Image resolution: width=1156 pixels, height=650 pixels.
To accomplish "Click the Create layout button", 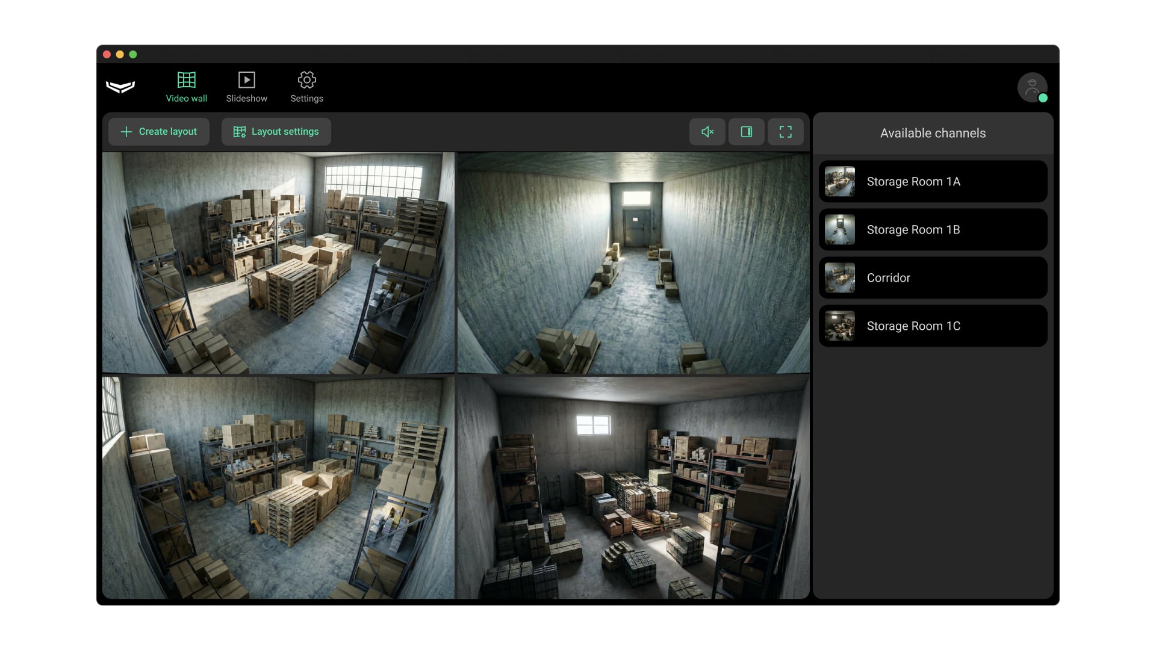I will tap(159, 131).
